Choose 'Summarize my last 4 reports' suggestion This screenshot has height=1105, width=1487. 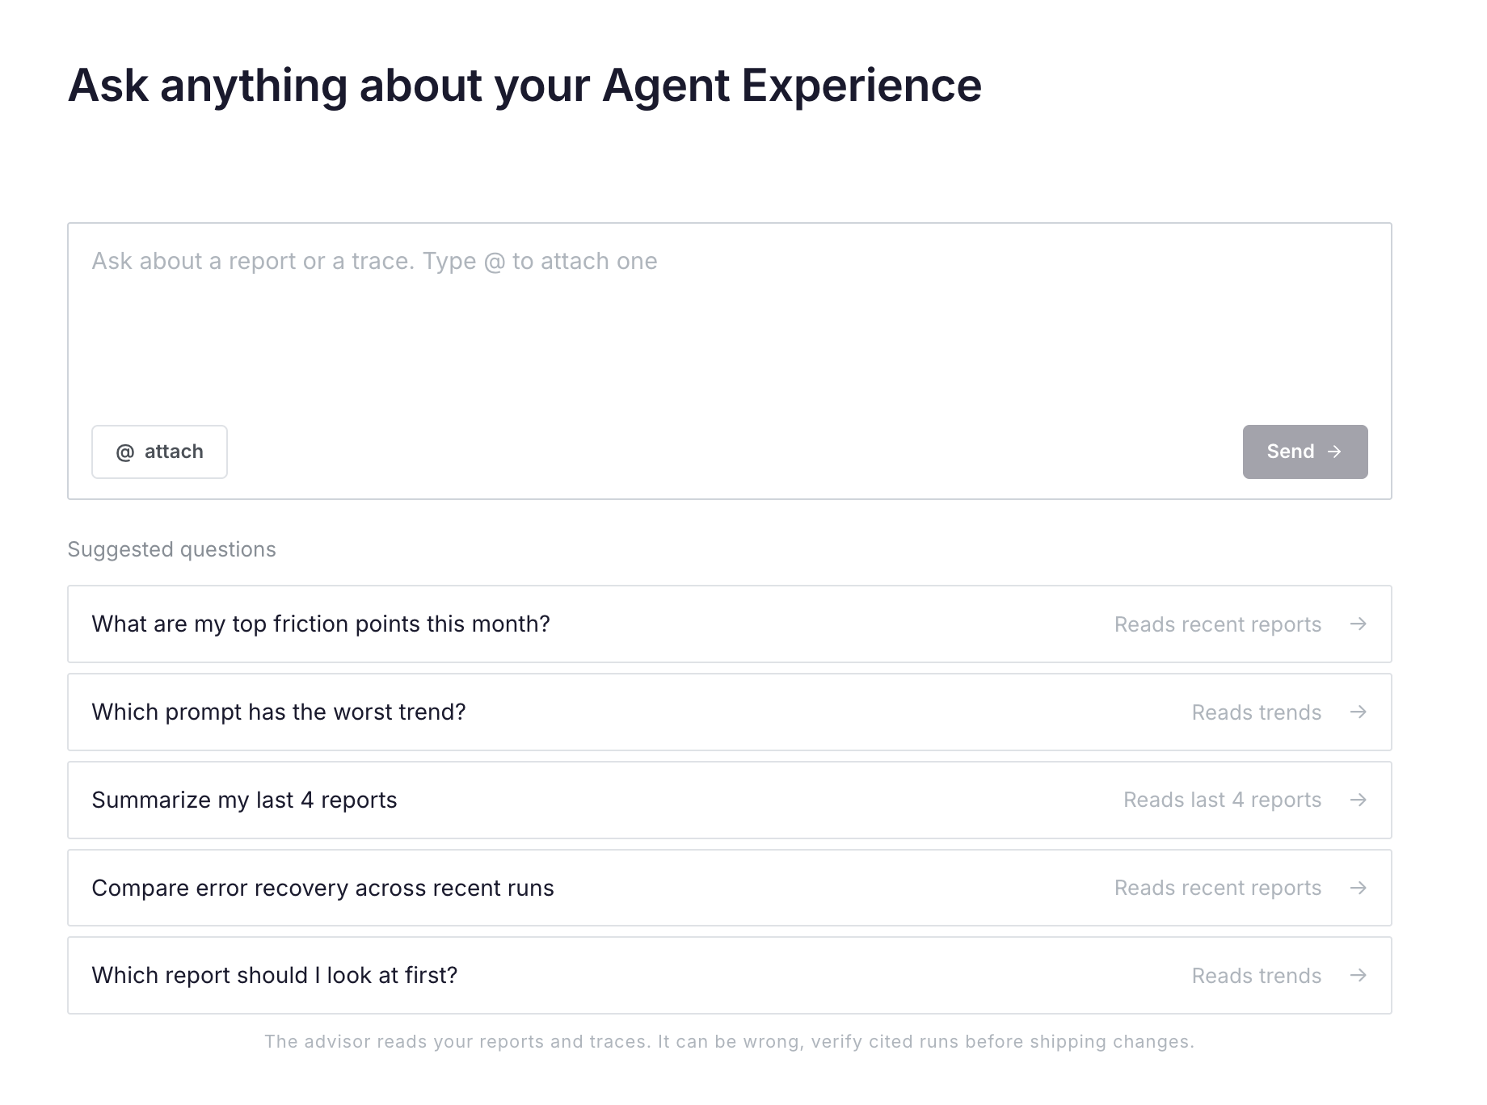point(729,800)
